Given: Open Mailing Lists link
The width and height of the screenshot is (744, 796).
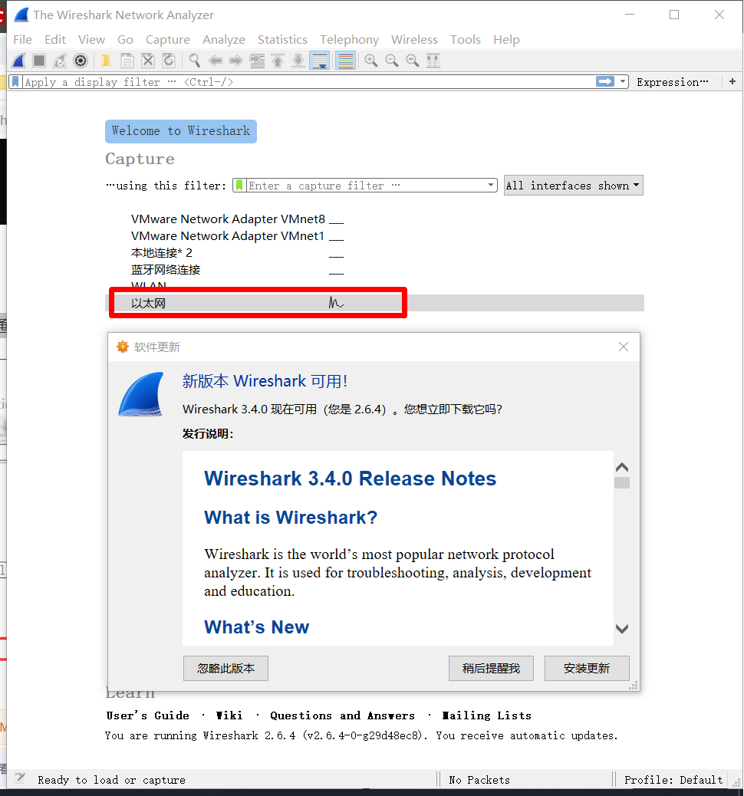Looking at the screenshot, I should pos(486,715).
